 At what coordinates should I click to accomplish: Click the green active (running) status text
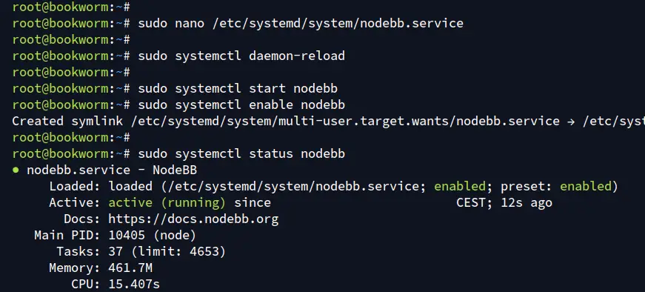click(x=167, y=202)
